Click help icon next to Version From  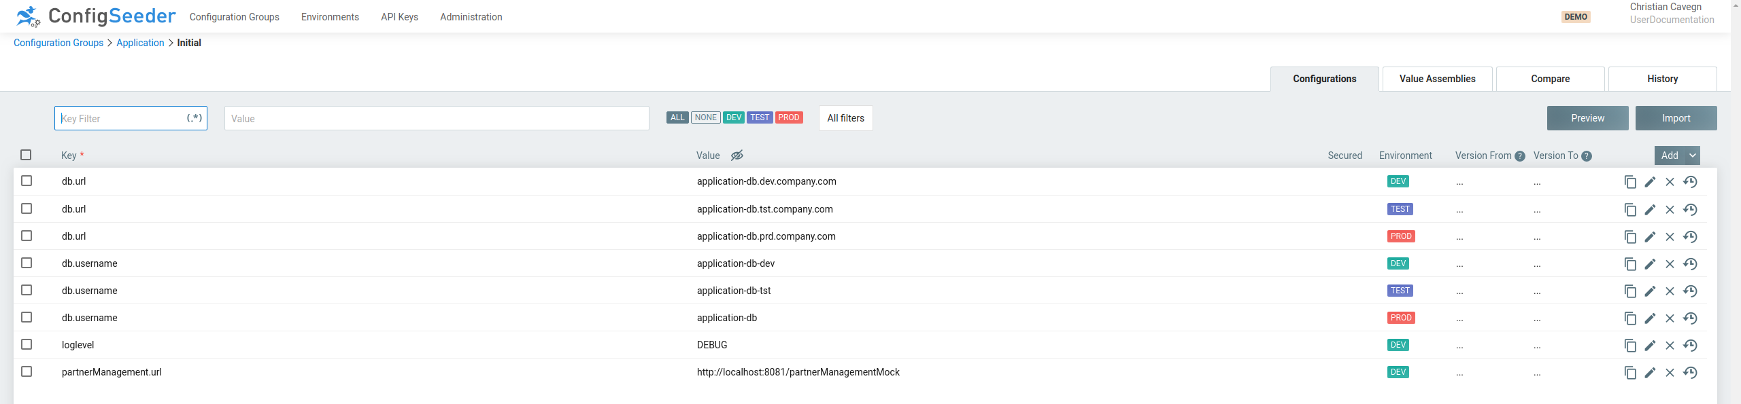pyautogui.click(x=1519, y=156)
